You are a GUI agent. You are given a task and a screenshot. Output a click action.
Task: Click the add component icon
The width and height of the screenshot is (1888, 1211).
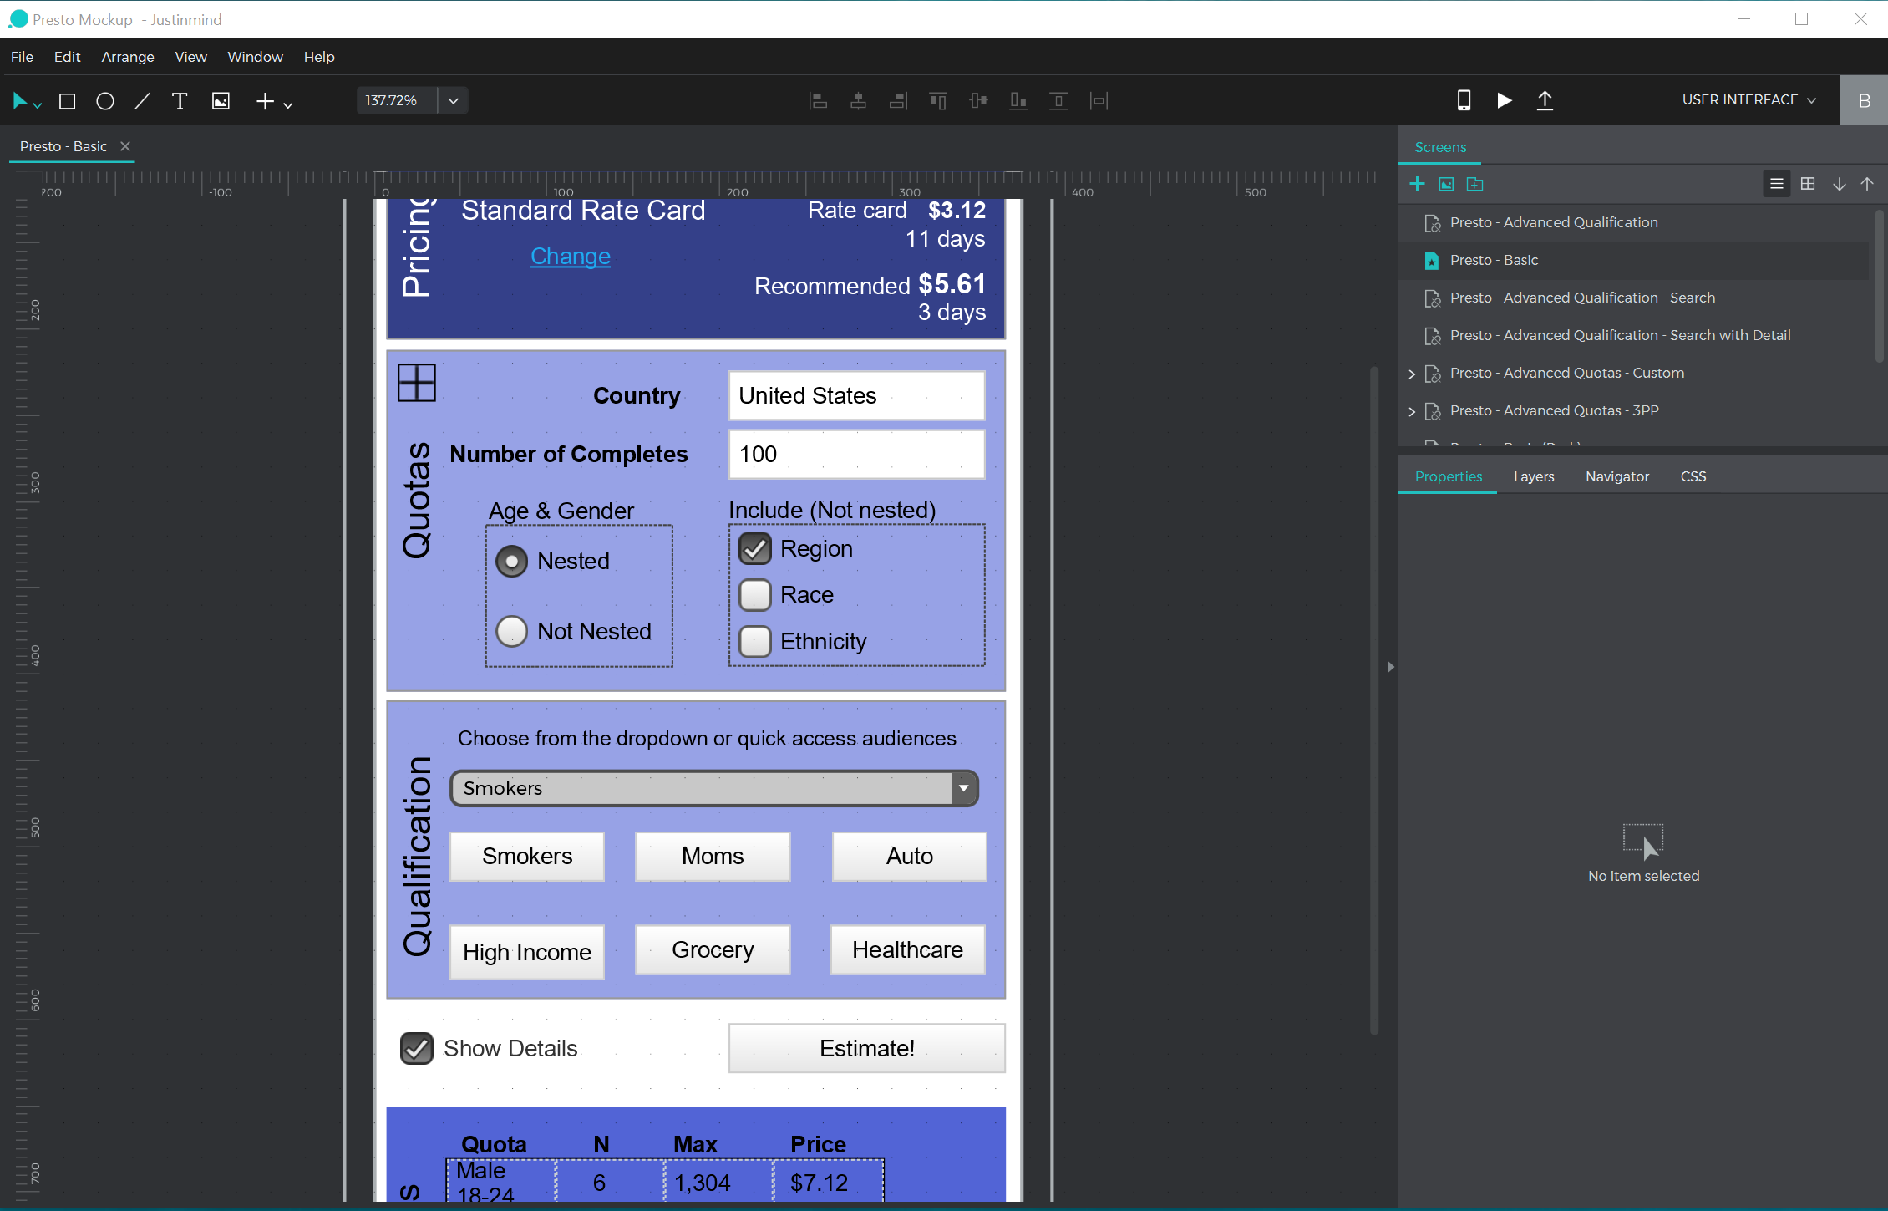(268, 100)
